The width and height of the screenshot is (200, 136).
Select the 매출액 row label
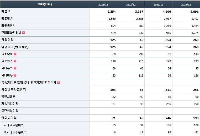[x=6, y=11]
